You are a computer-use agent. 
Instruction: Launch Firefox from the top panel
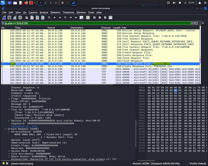click(x=26, y=3)
